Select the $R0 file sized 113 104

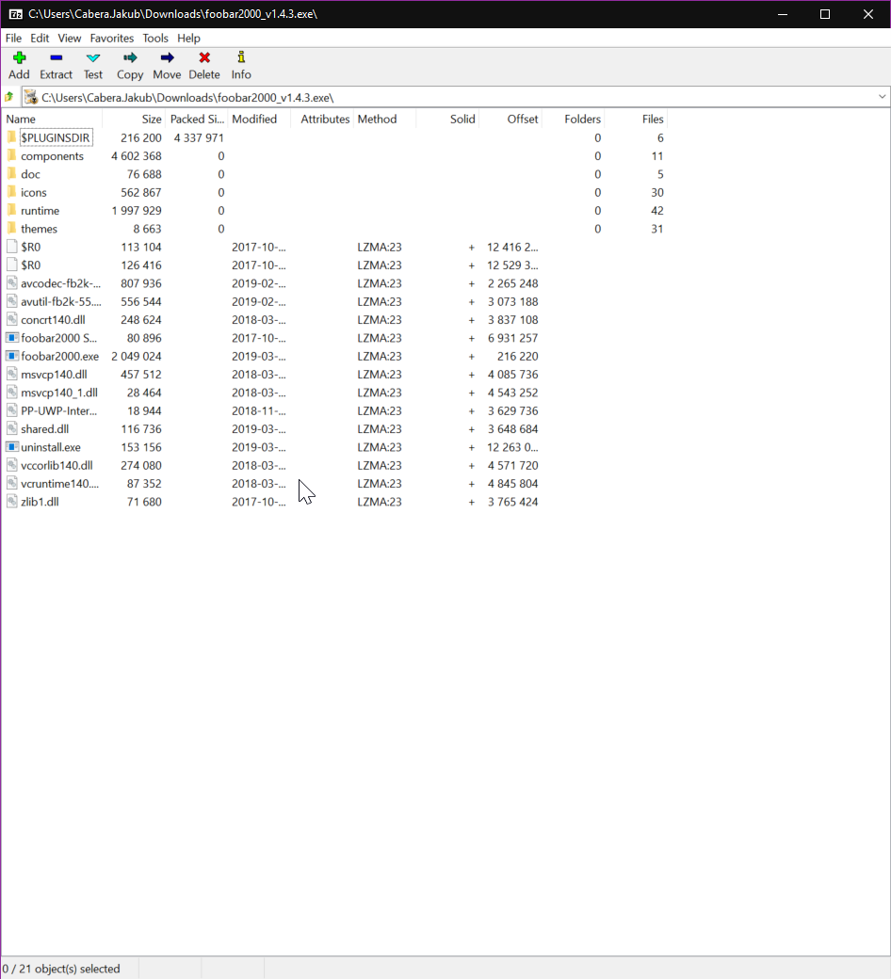(x=31, y=248)
